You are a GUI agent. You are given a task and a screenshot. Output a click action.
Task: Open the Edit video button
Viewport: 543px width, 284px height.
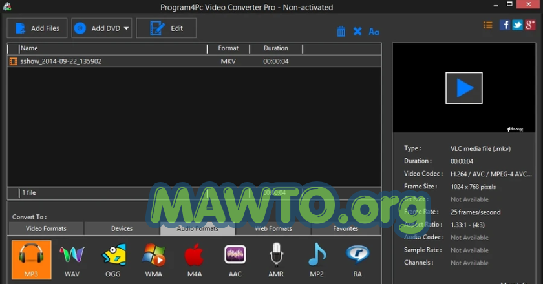(166, 28)
